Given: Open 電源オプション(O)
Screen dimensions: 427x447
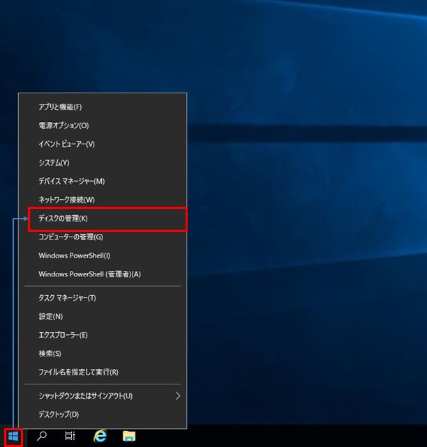Looking at the screenshot, I should (x=103, y=125).
